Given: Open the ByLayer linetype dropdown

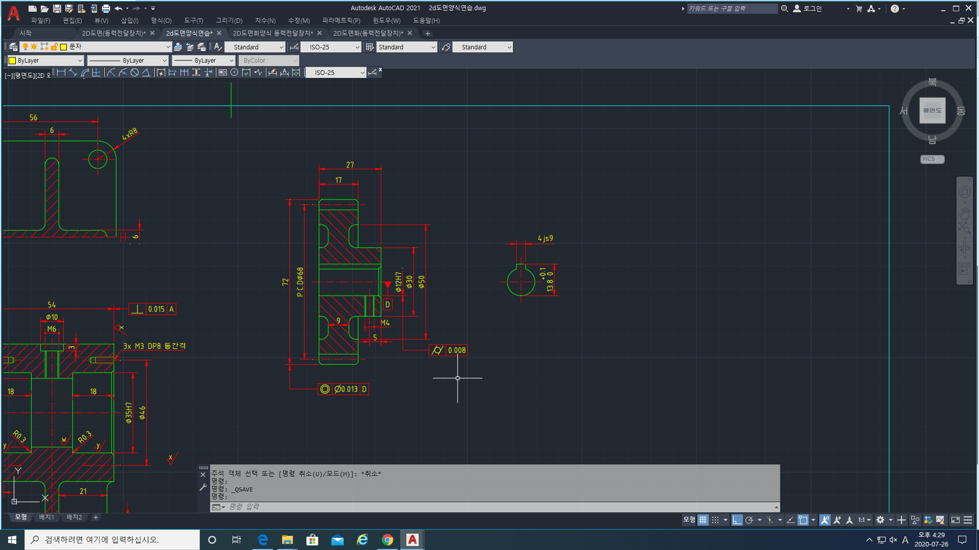Looking at the screenshot, I should [x=164, y=61].
